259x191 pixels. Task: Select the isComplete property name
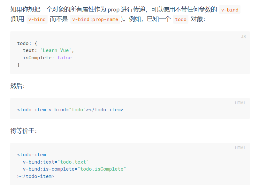(38, 57)
